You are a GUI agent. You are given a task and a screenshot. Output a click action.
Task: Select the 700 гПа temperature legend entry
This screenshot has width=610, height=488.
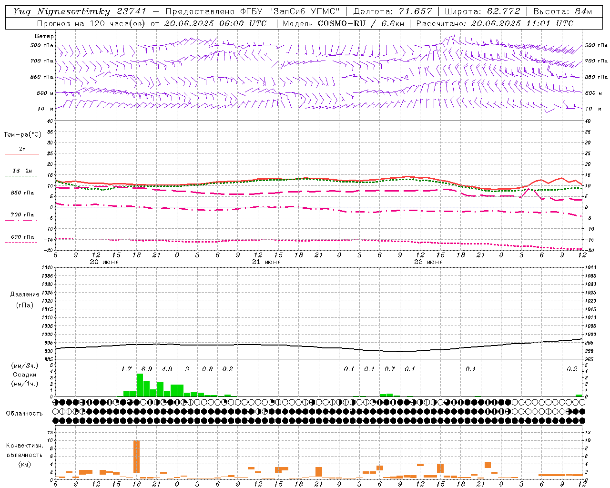pos(22,215)
